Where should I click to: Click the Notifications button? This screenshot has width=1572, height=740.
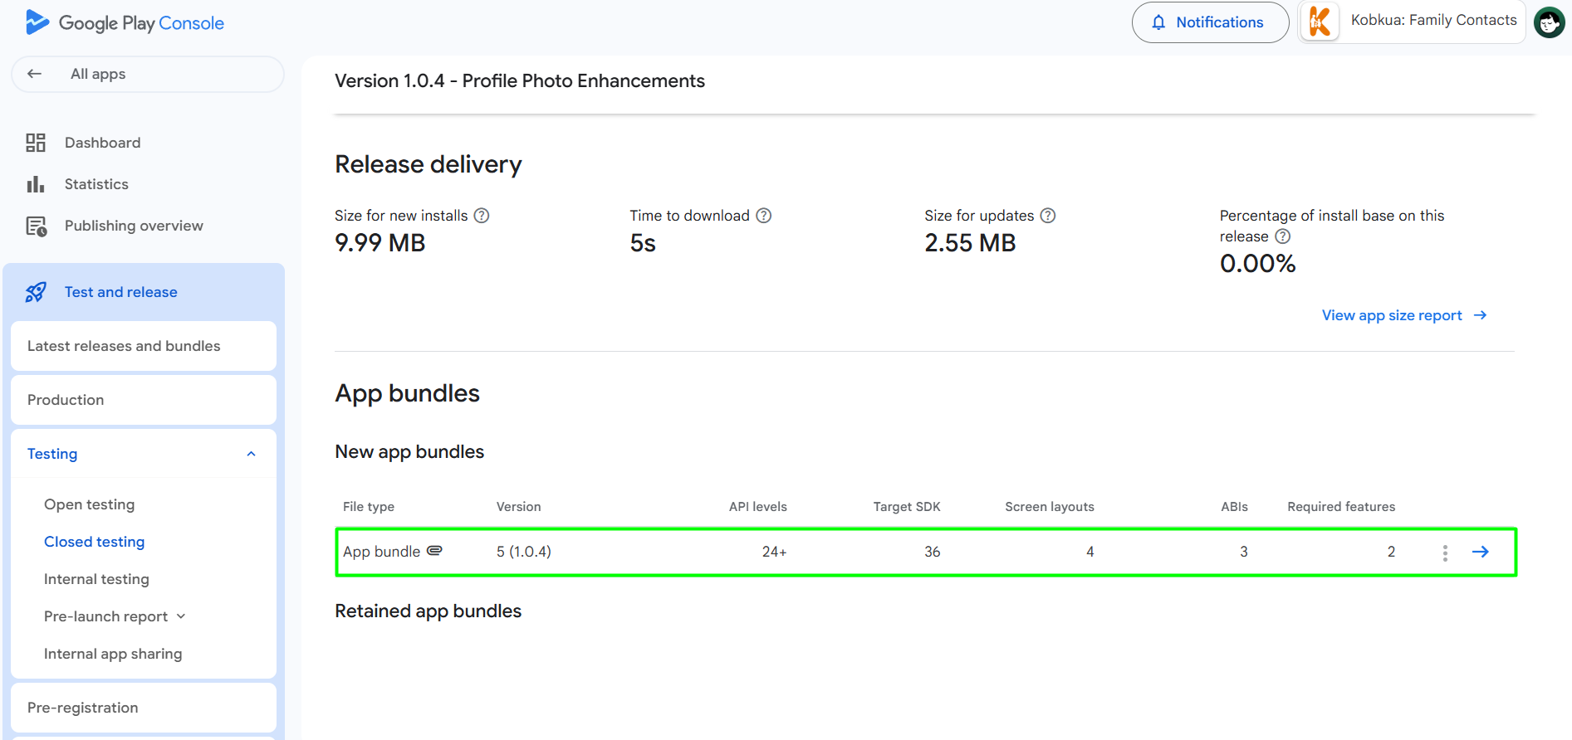point(1210,22)
